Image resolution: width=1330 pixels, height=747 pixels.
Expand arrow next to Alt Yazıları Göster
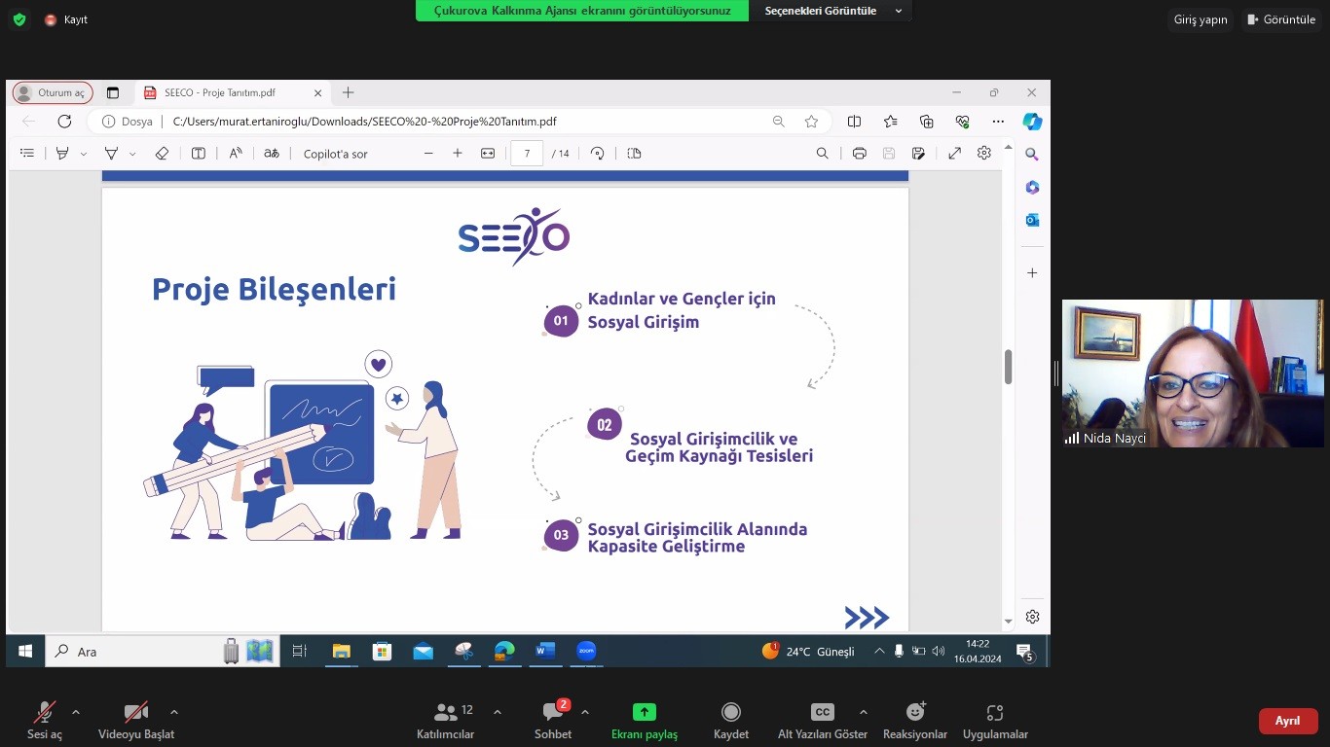click(864, 712)
